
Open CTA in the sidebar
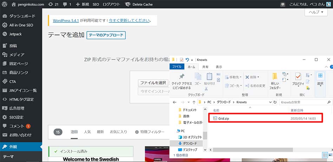[x=21, y=82]
